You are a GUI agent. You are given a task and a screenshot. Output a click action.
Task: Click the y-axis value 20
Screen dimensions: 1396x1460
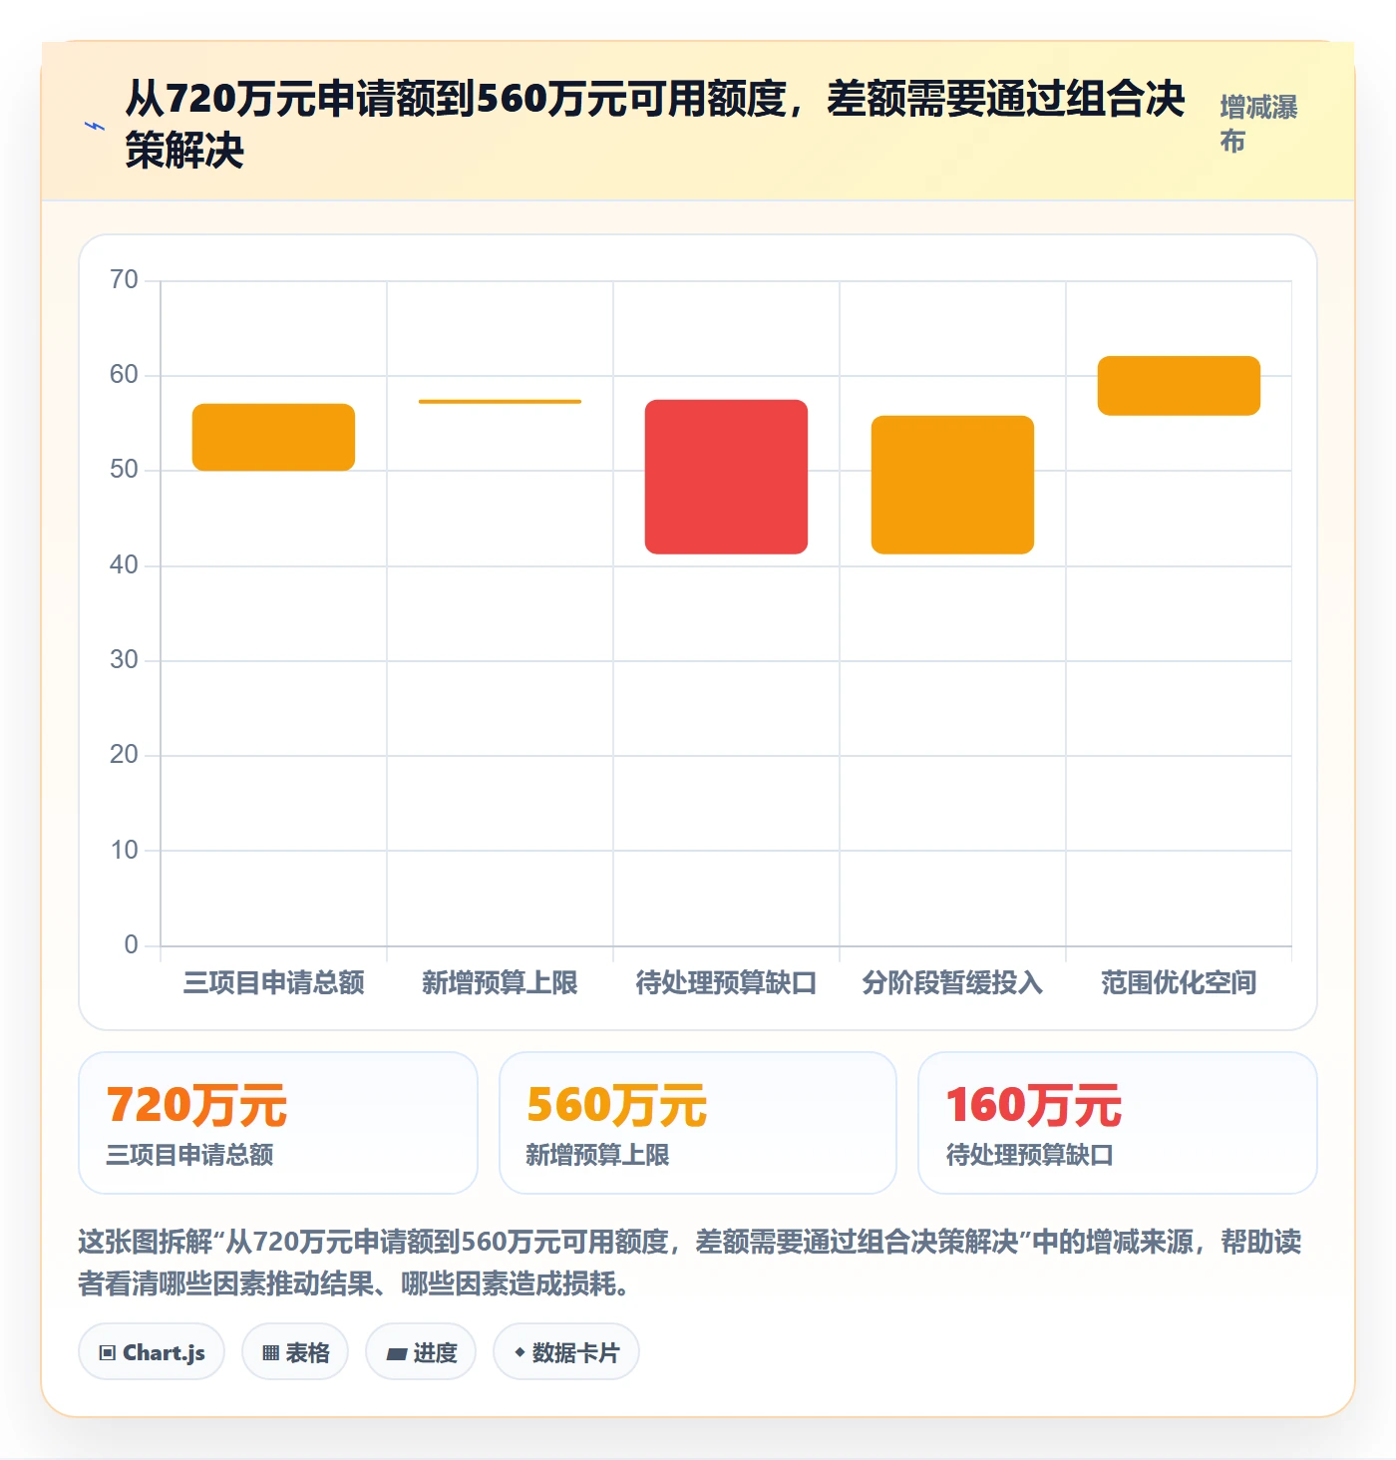(124, 755)
